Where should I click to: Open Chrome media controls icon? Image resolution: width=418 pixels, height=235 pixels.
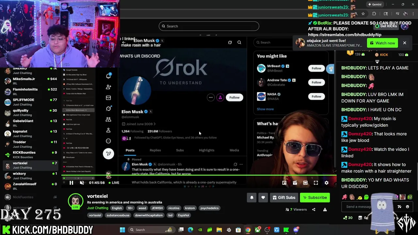point(397,14)
